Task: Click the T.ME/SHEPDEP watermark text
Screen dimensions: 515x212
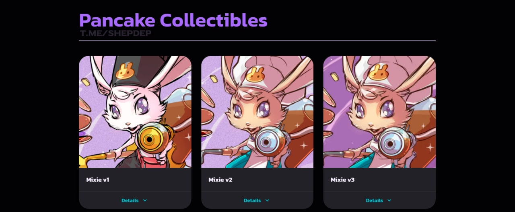Action: 116,33
